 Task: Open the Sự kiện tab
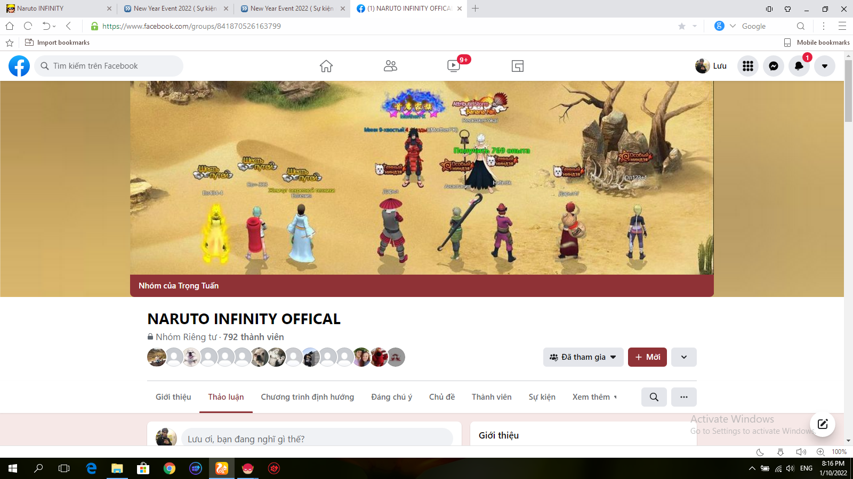point(542,397)
